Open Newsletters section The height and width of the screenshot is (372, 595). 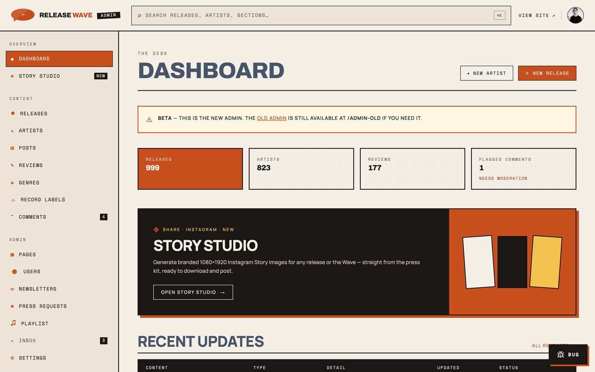(59, 289)
